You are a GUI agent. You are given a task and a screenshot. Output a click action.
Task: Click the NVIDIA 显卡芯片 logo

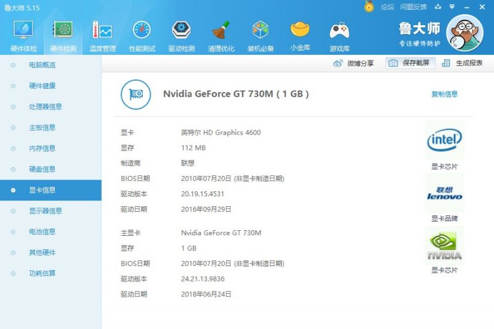(x=445, y=246)
